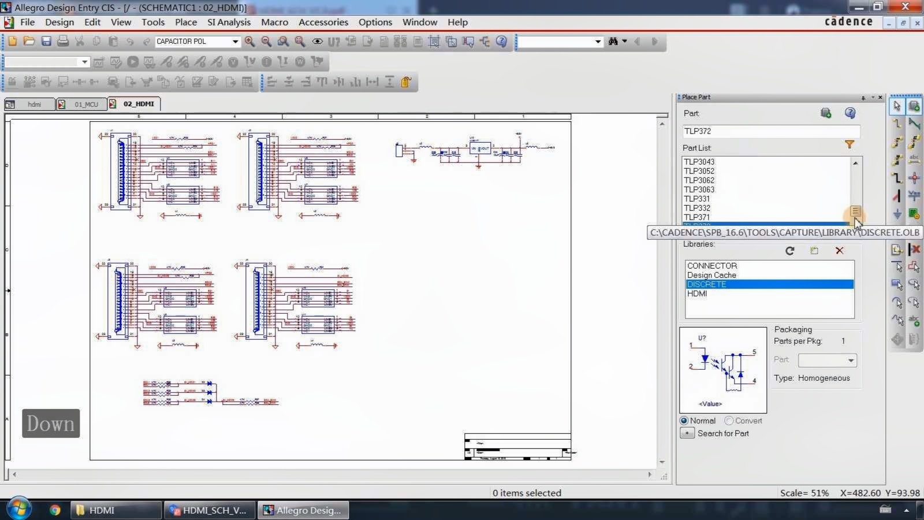Click the Help question mark toolbar icon
Screen dimensions: 924x520
click(x=501, y=42)
